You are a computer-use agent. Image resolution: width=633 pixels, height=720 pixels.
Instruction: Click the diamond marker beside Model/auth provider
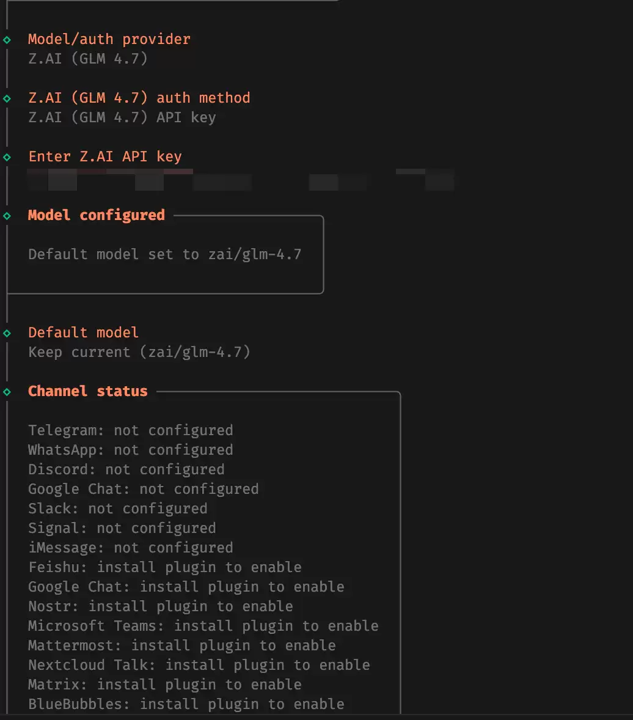7,40
